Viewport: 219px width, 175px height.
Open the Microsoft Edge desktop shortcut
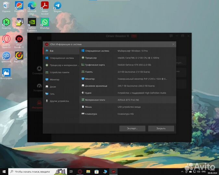coord(32,6)
